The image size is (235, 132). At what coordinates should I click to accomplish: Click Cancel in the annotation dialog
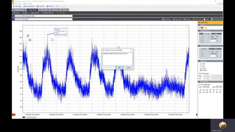click(128, 67)
